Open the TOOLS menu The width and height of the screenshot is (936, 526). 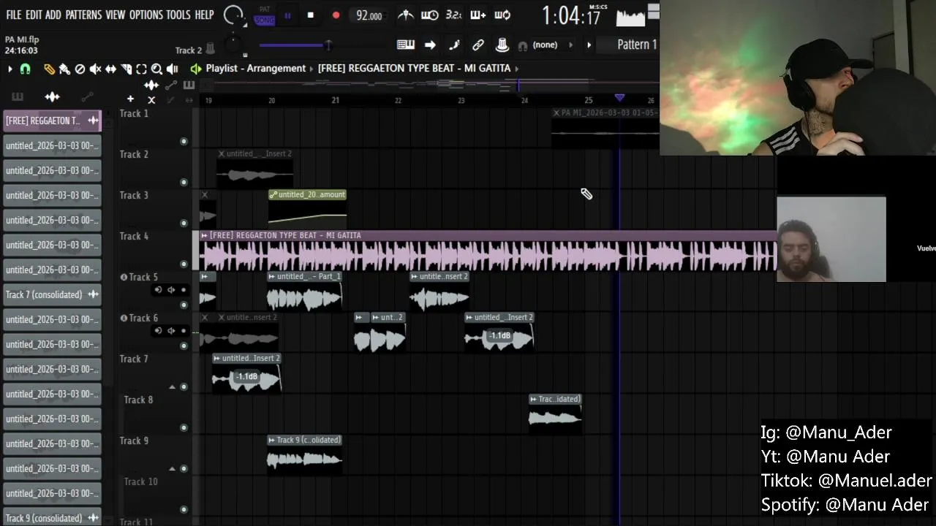click(x=178, y=15)
